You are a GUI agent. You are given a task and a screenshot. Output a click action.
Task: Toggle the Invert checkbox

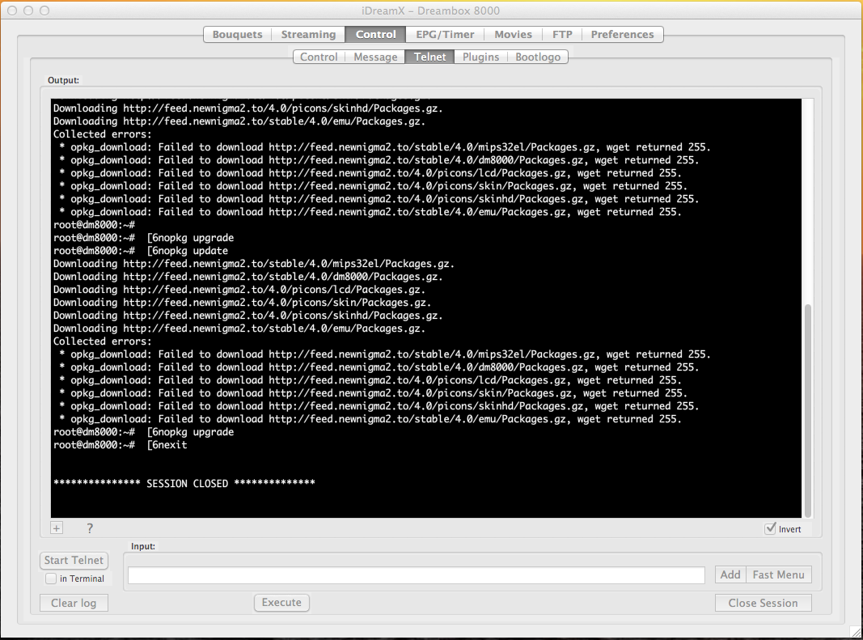point(770,529)
